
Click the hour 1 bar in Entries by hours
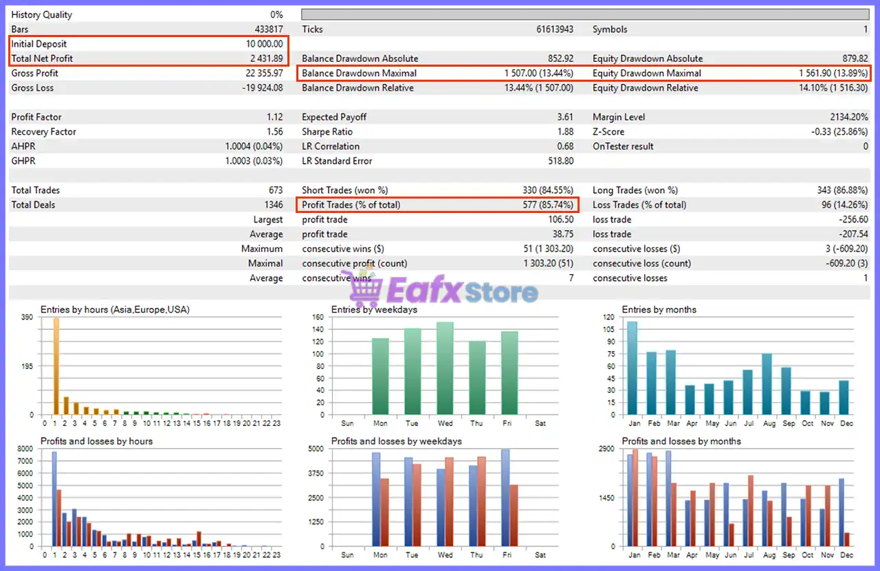coord(56,366)
